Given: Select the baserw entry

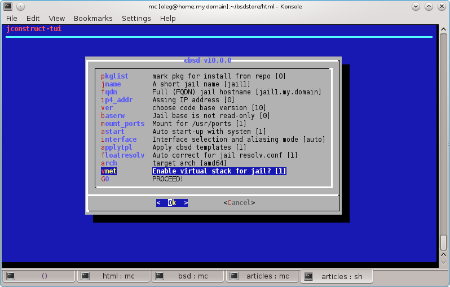Looking at the screenshot, I should pyautogui.click(x=186, y=116).
